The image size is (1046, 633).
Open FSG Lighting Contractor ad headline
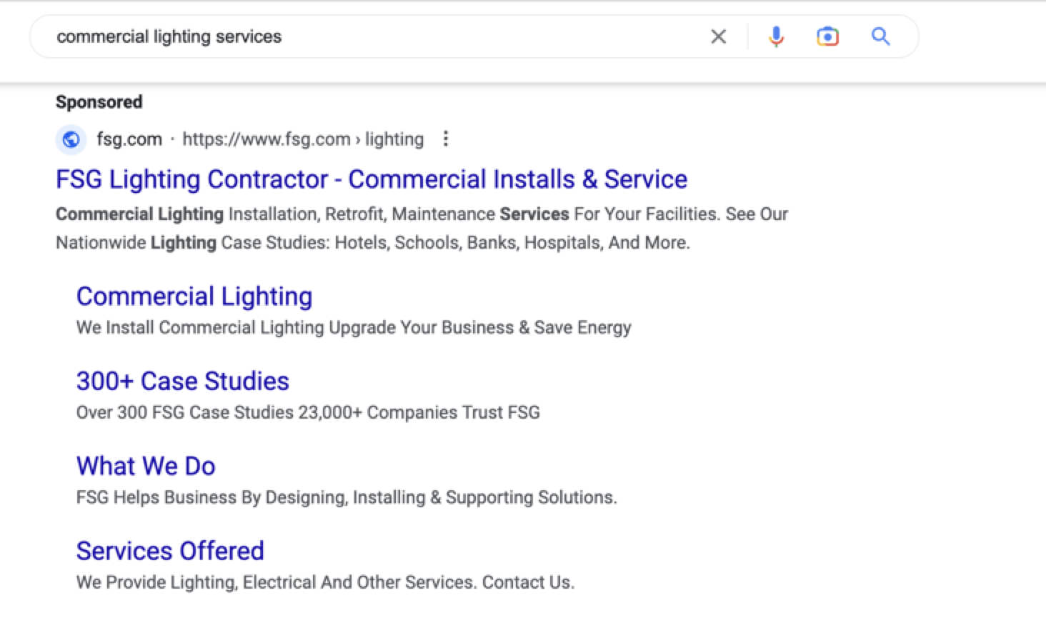371,179
